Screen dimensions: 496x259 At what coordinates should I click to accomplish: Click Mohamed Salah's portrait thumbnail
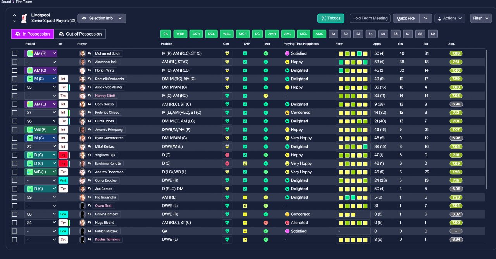point(82,53)
